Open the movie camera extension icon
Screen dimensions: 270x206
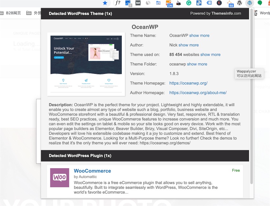[179, 3]
